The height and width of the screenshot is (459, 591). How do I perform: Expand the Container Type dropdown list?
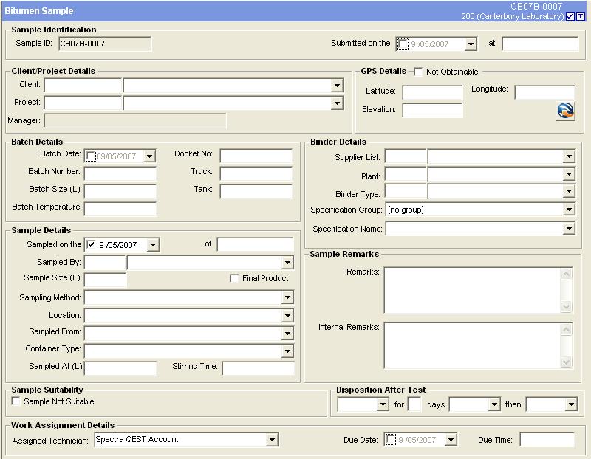coord(287,351)
